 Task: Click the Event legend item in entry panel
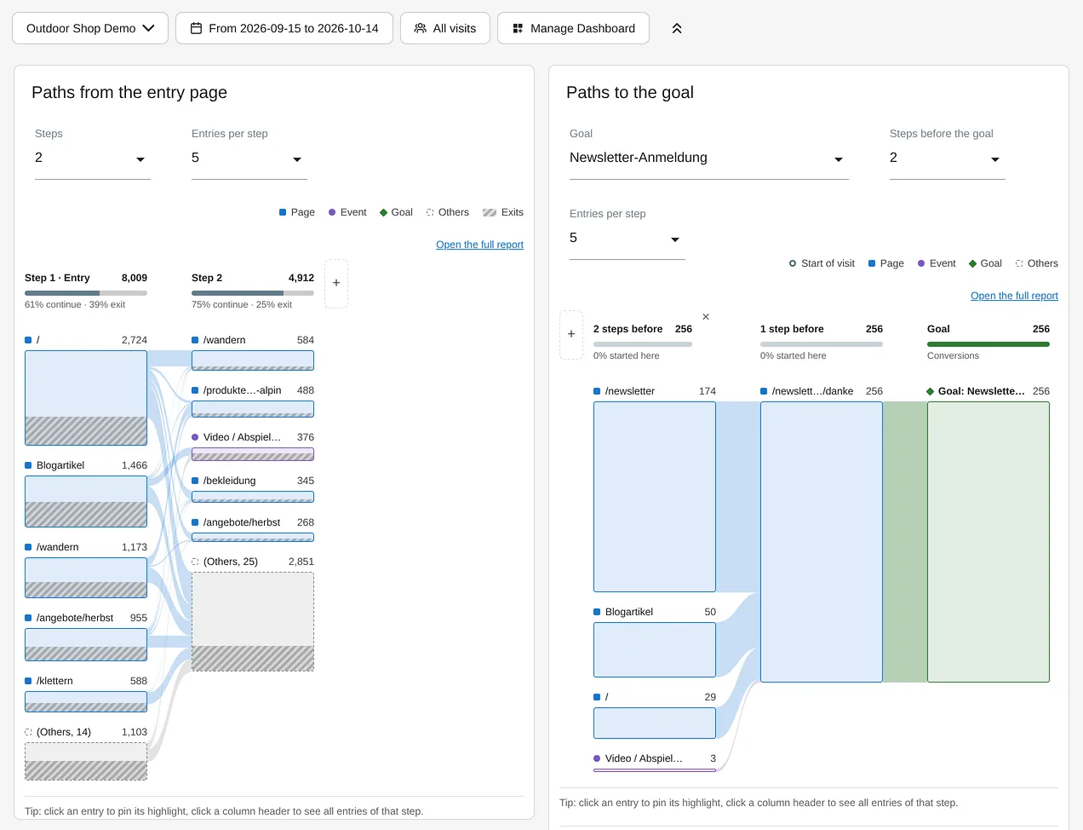coord(347,212)
